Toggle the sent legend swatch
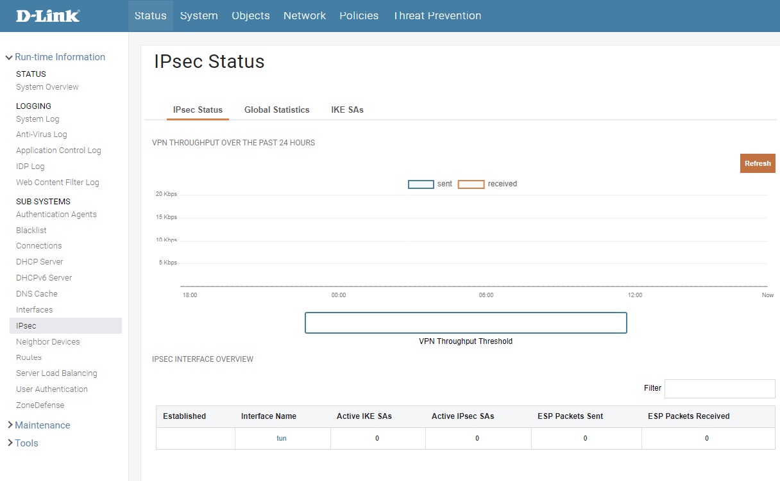 tap(421, 184)
